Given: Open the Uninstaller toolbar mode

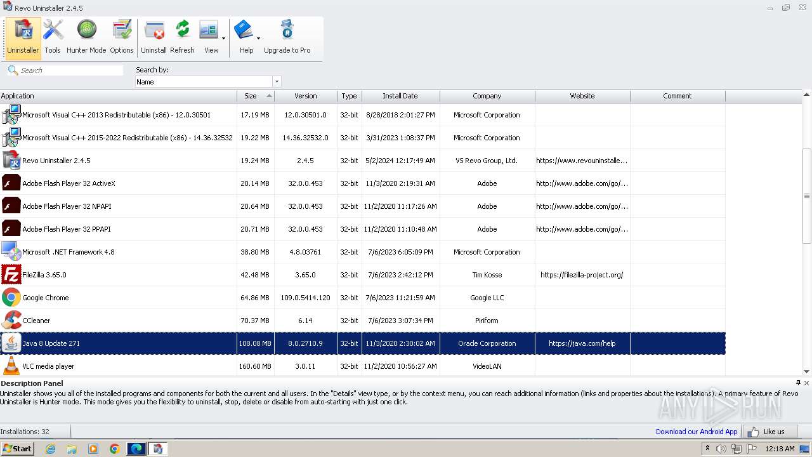Looking at the screenshot, I should 23,38.
